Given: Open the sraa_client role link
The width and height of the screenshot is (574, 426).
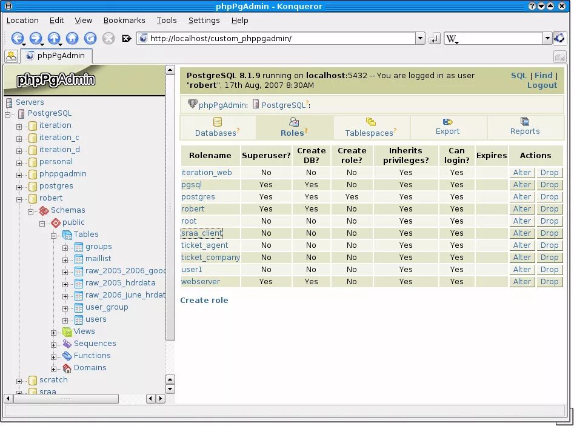Looking at the screenshot, I should 202,233.
